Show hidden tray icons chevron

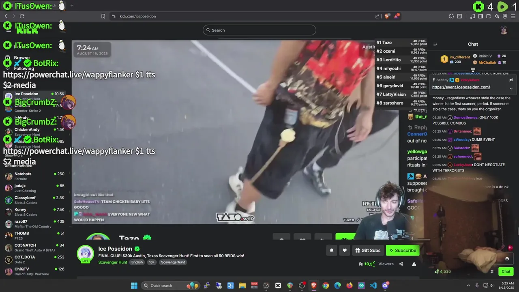click(468, 286)
